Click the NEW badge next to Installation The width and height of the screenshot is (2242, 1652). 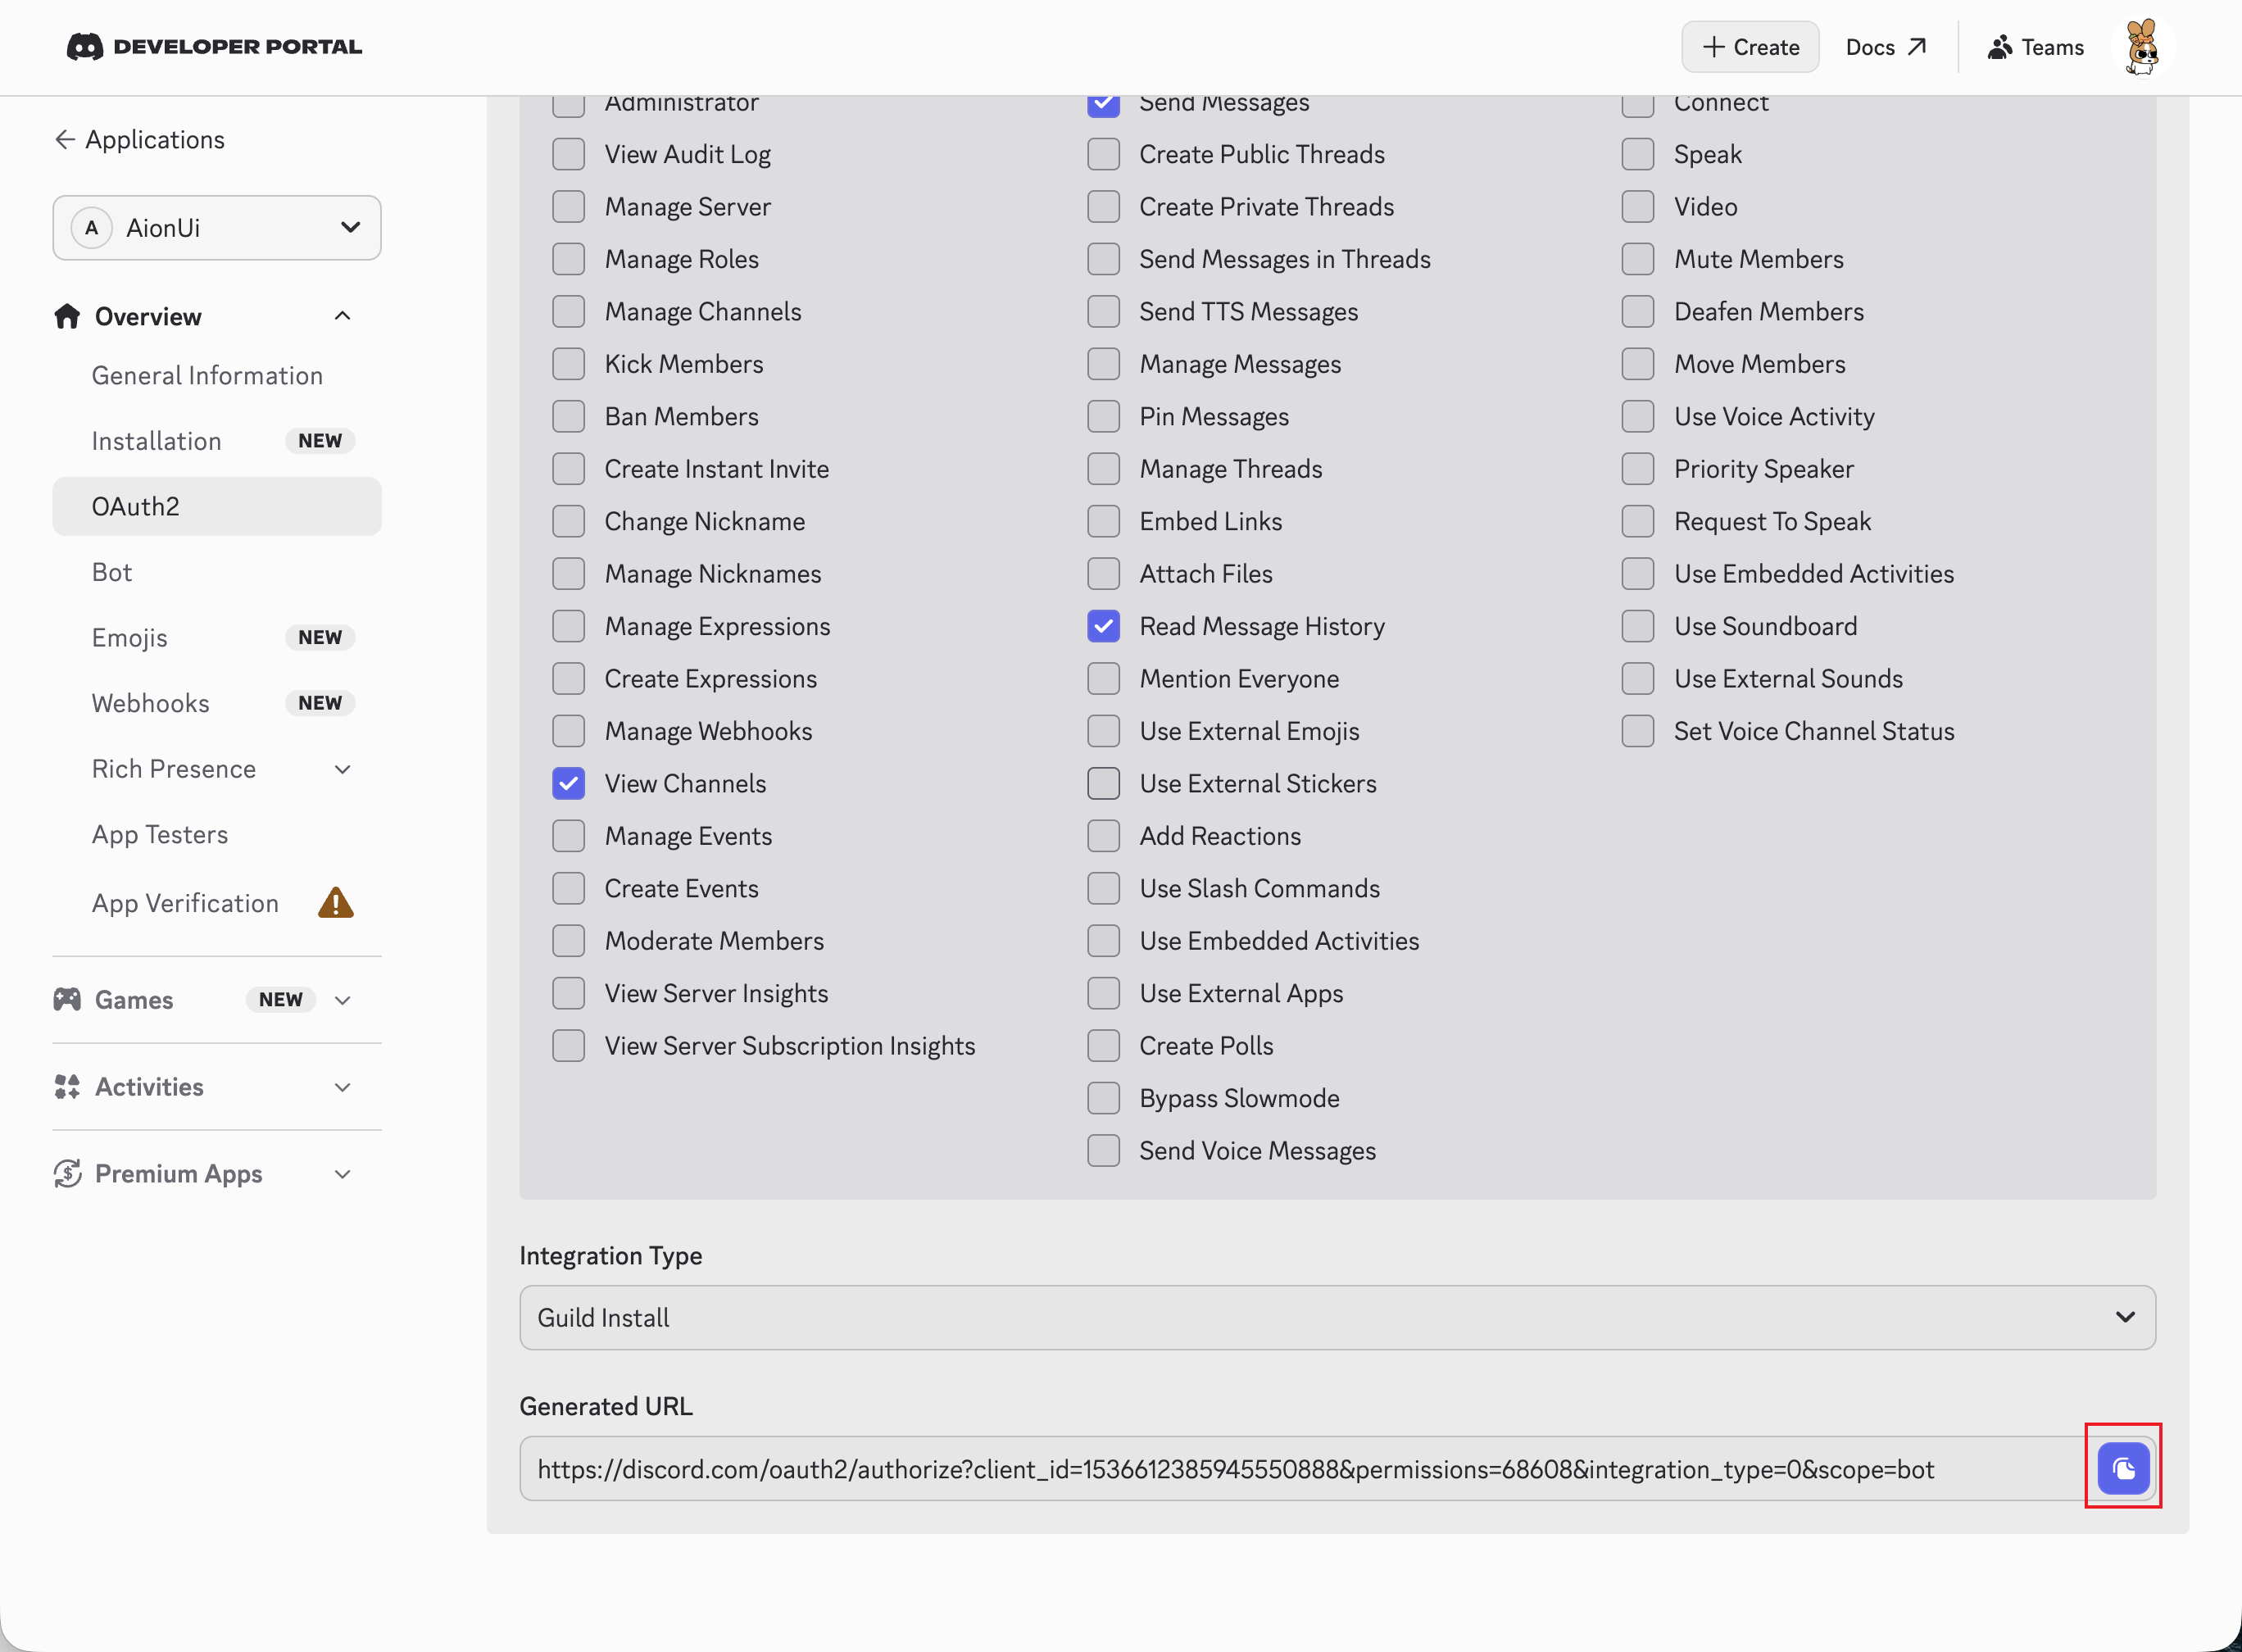[x=320, y=441]
